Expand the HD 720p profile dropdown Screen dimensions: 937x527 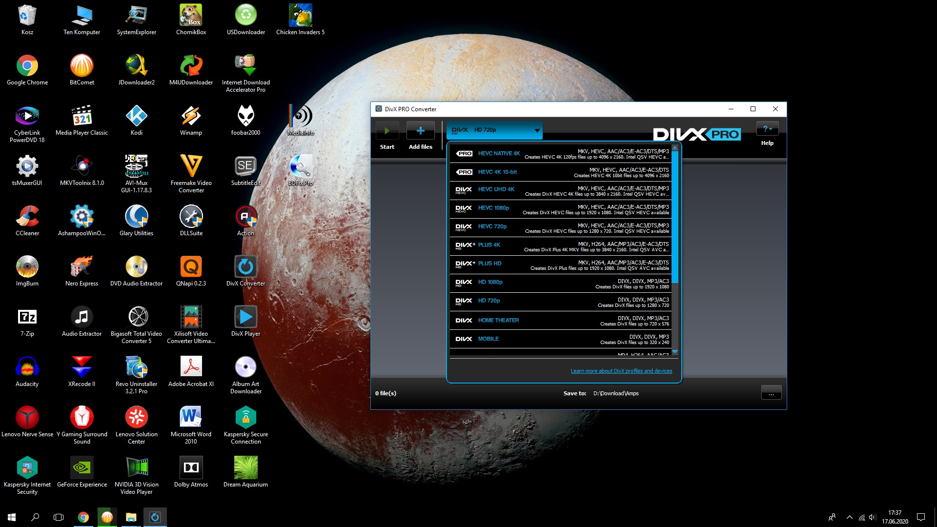coord(494,130)
